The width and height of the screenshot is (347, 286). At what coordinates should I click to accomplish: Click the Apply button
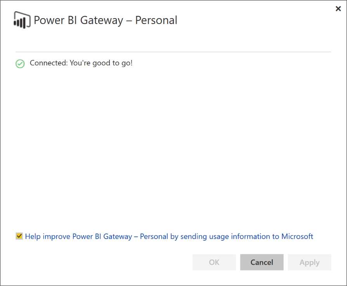(x=309, y=262)
